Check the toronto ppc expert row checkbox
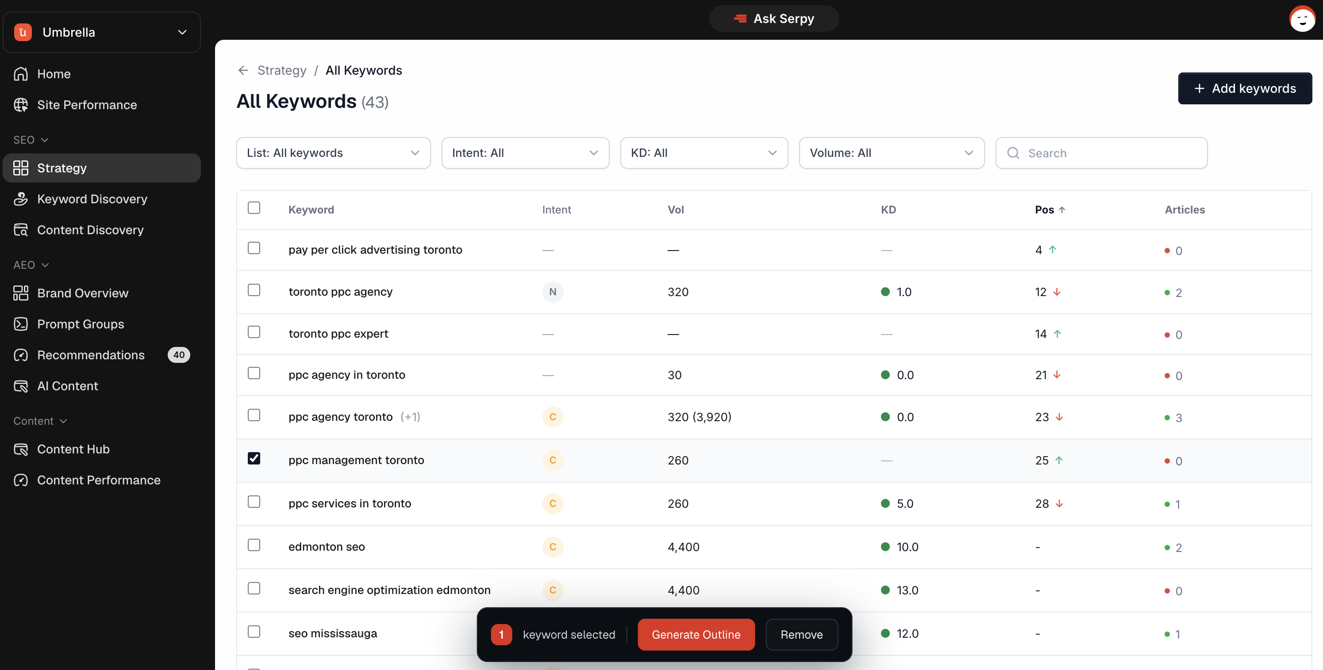This screenshot has width=1323, height=670. pos(254,332)
